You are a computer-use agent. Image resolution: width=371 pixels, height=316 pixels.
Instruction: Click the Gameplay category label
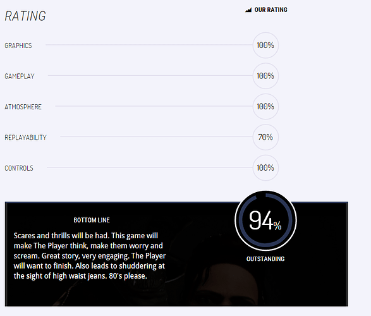(x=20, y=76)
